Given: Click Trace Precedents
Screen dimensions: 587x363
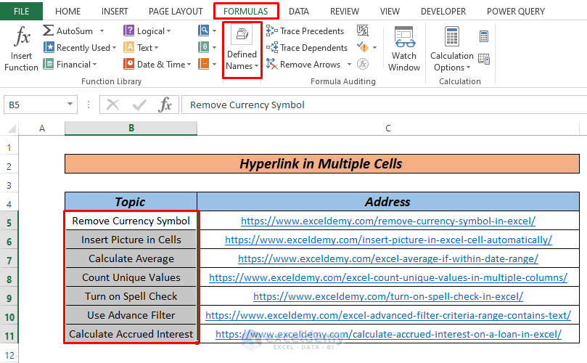Looking at the screenshot, I should [305, 30].
